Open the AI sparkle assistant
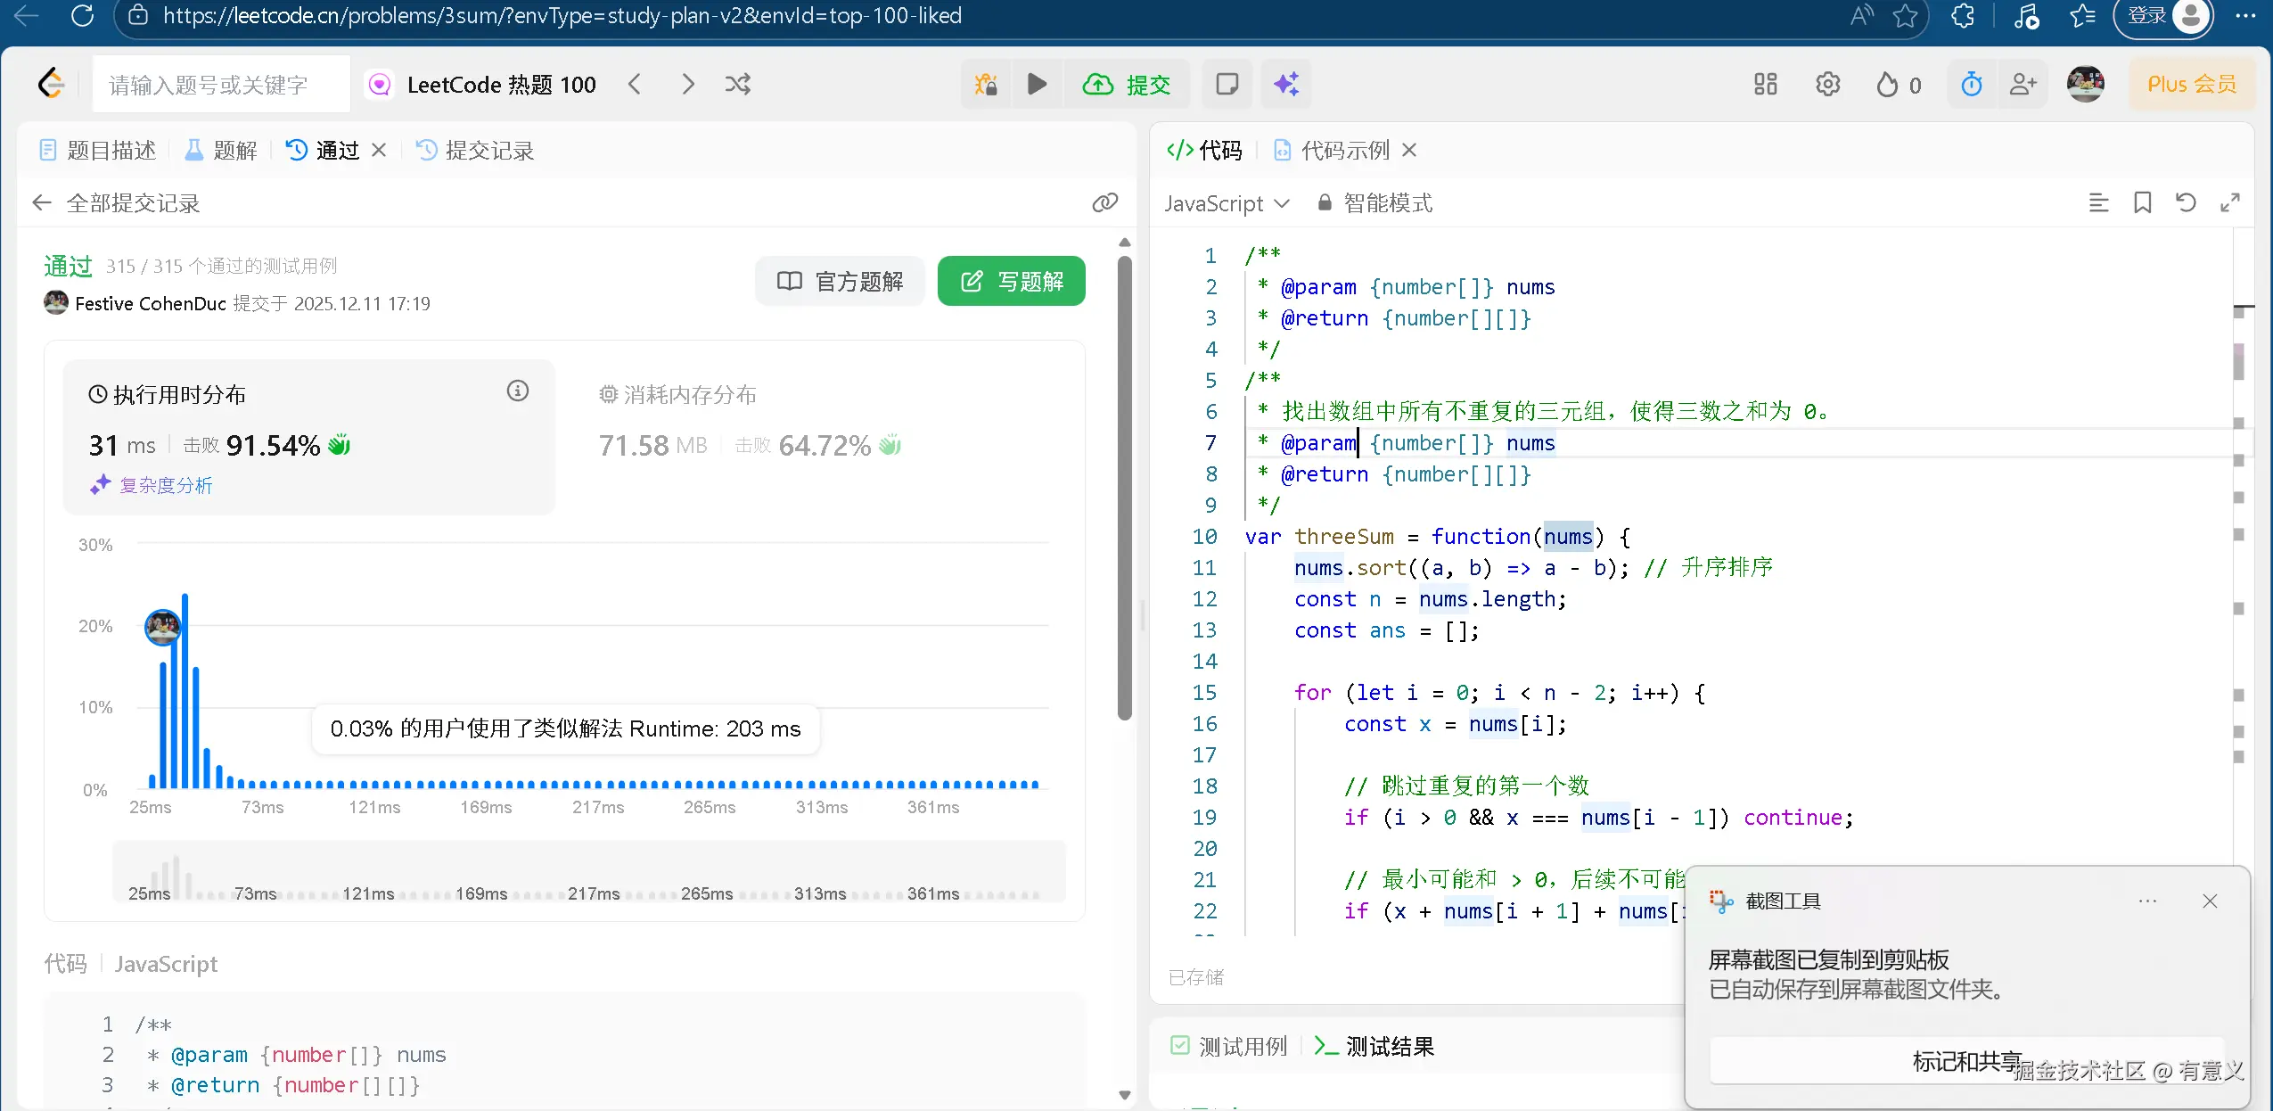Screen dimensions: 2273x1111 (1285, 84)
